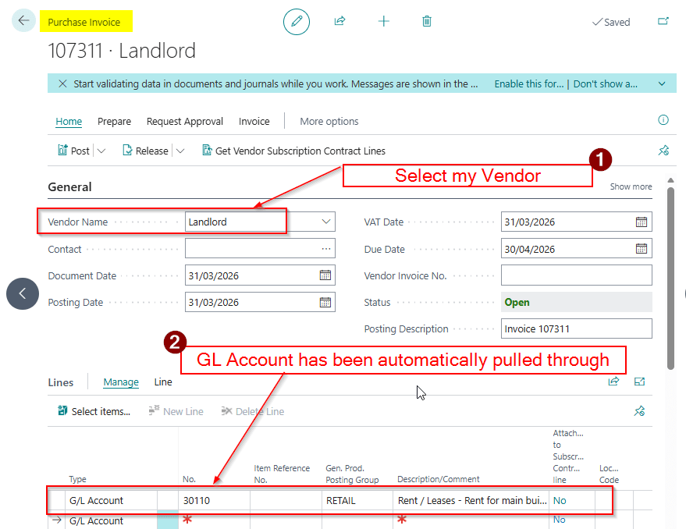Click the Vendor Invoice No. field
This screenshot has width=686, height=529.
tap(576, 275)
